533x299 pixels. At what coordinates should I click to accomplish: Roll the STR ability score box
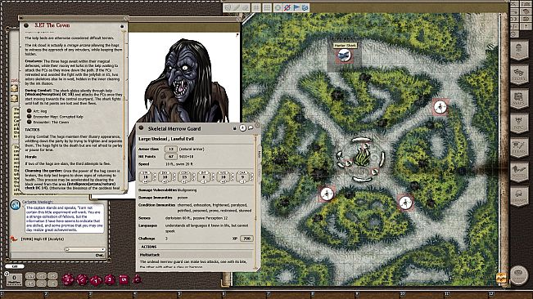point(146,176)
